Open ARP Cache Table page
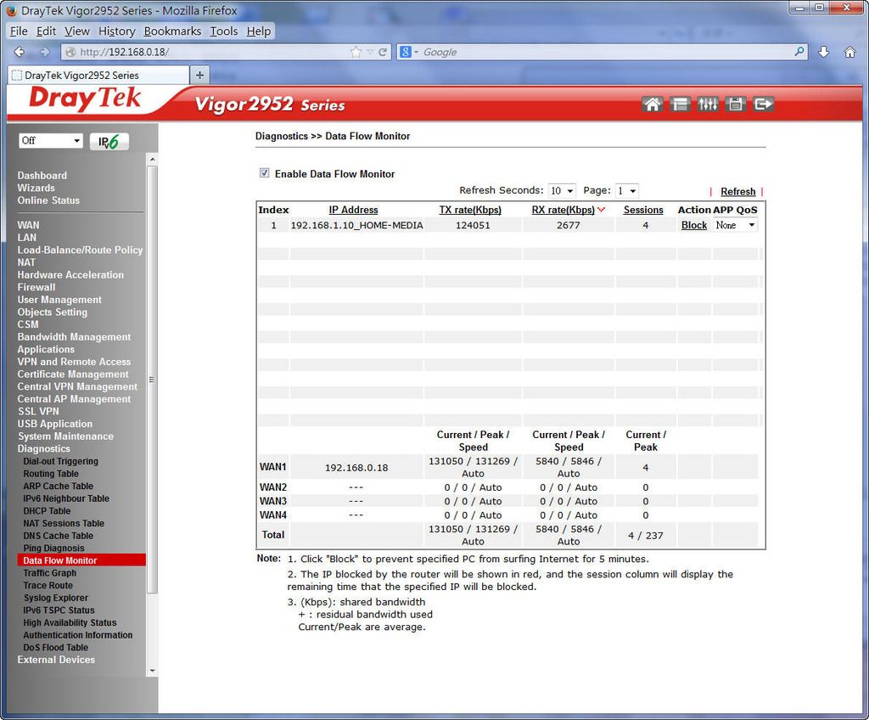The width and height of the screenshot is (869, 720). click(59, 486)
